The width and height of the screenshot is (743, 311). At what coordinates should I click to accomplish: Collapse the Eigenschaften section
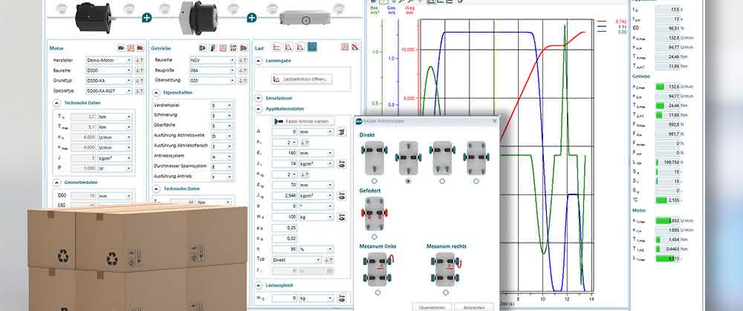[156, 92]
